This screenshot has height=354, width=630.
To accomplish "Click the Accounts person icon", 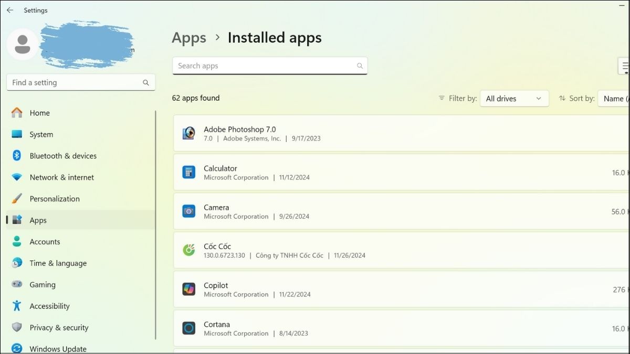I will tap(17, 242).
